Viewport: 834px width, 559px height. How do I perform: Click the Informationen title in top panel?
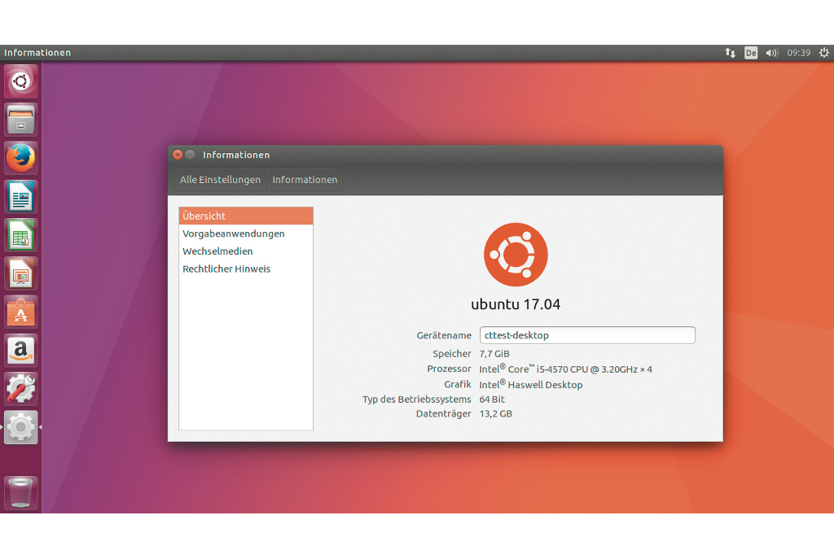click(37, 53)
